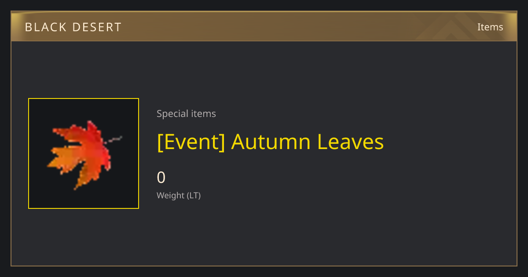
Task: Click the Autumn Leaves maple leaf icon
Action: coord(84,155)
